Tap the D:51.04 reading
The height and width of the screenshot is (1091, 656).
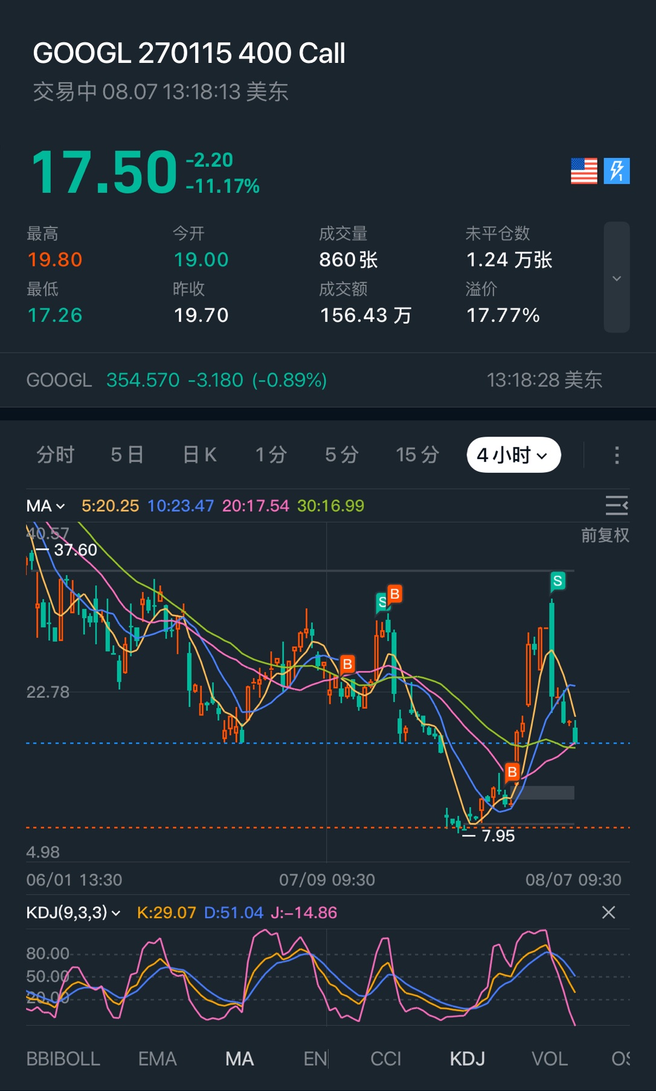pyautogui.click(x=233, y=912)
